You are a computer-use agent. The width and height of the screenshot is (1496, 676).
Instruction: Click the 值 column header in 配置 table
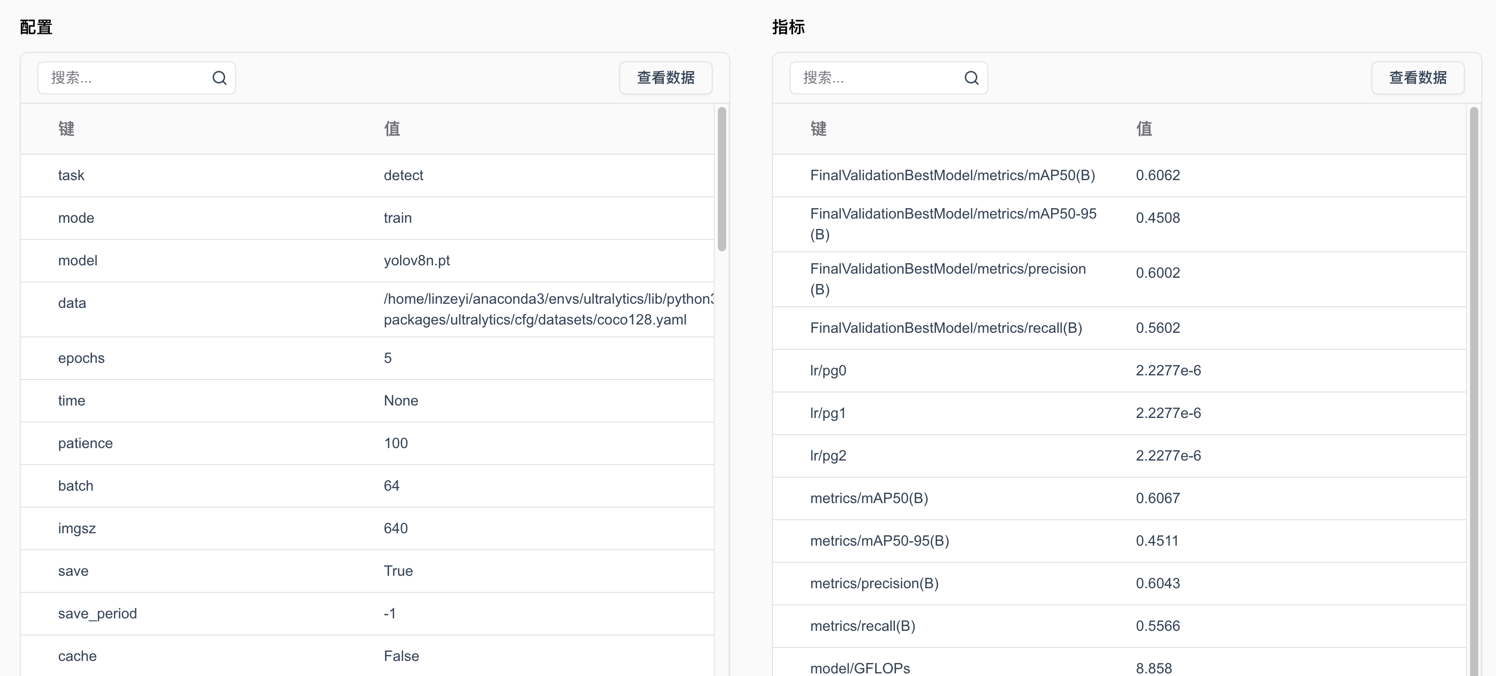tap(392, 129)
